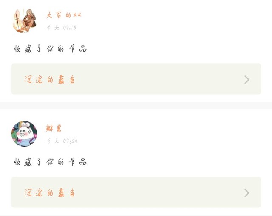Tap the seated character in the first avatar
The height and width of the screenshot is (216, 272).
30,20
